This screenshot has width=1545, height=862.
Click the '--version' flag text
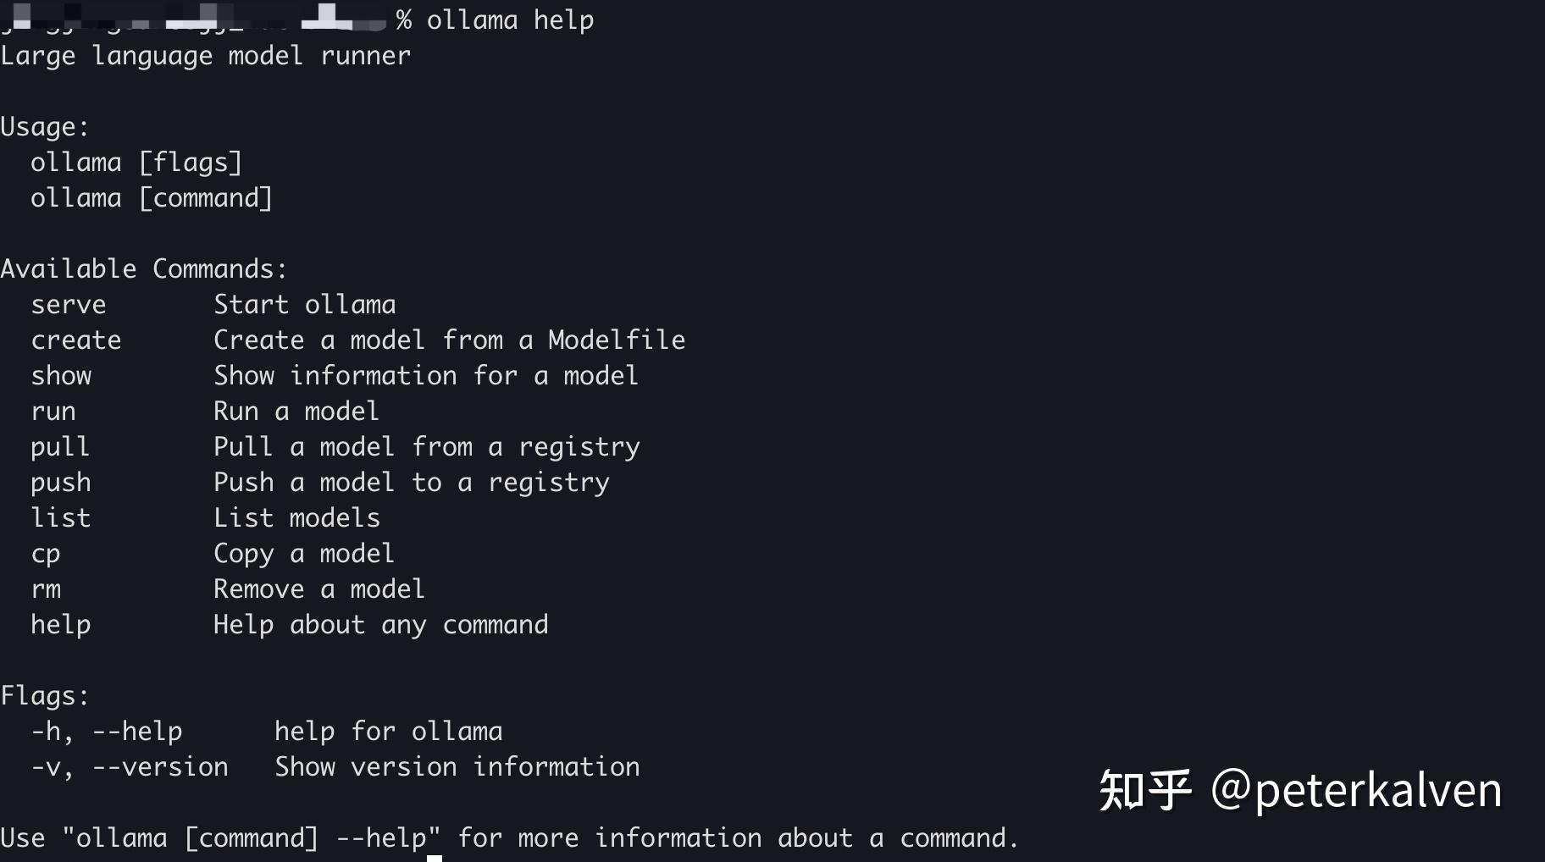160,767
